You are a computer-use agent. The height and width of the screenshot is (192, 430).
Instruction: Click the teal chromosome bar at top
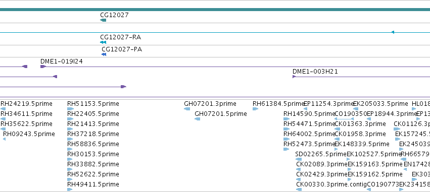coord(215,10)
